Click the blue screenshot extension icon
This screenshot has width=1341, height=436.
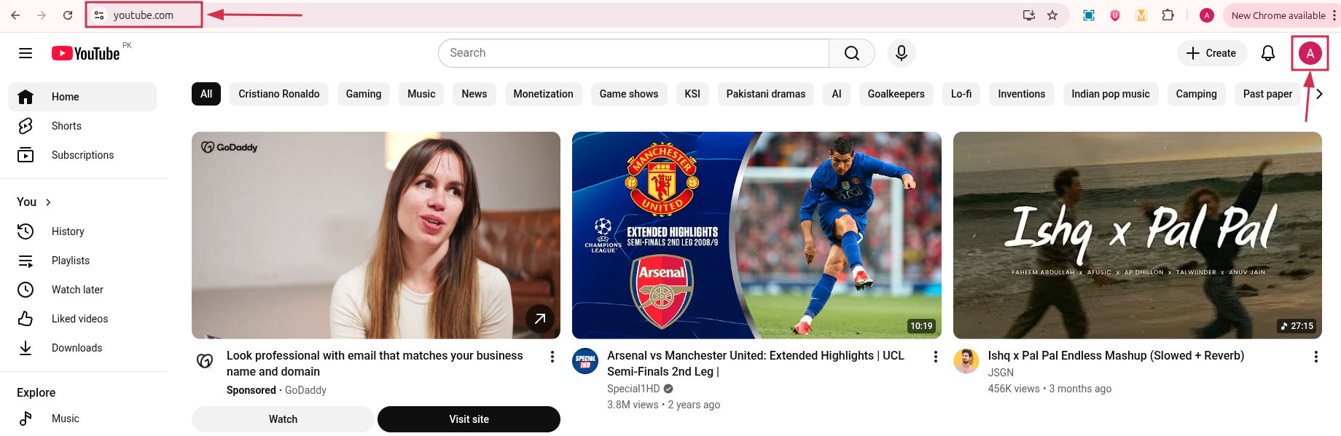coord(1089,15)
